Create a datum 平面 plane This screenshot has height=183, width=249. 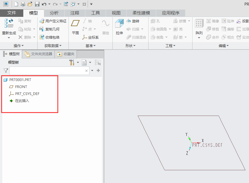point(75,27)
